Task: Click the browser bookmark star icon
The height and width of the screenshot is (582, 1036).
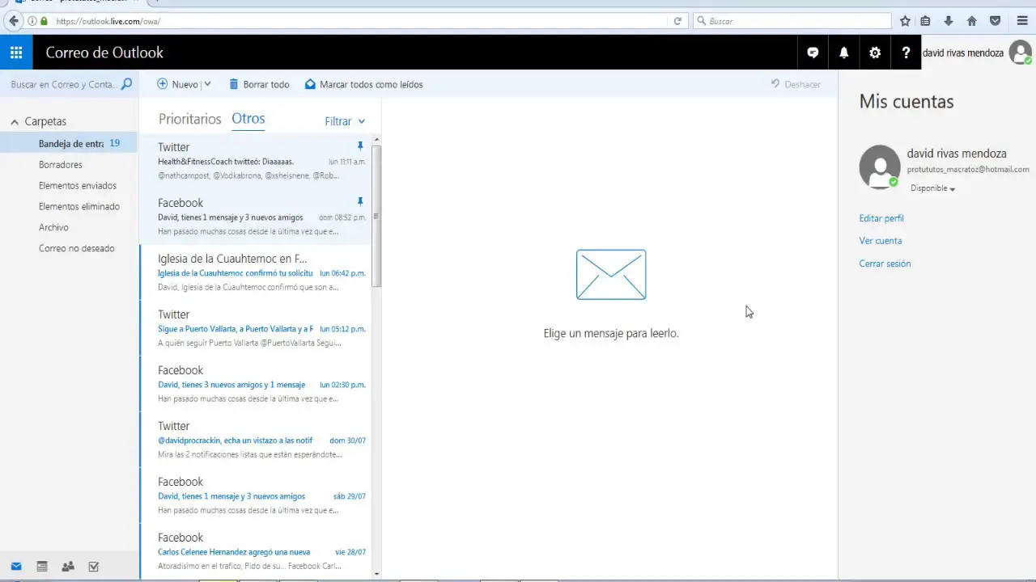Action: point(905,21)
